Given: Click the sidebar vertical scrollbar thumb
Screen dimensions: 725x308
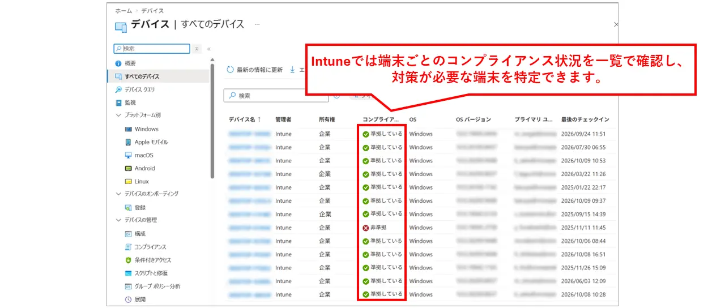Looking at the screenshot, I should (213, 120).
